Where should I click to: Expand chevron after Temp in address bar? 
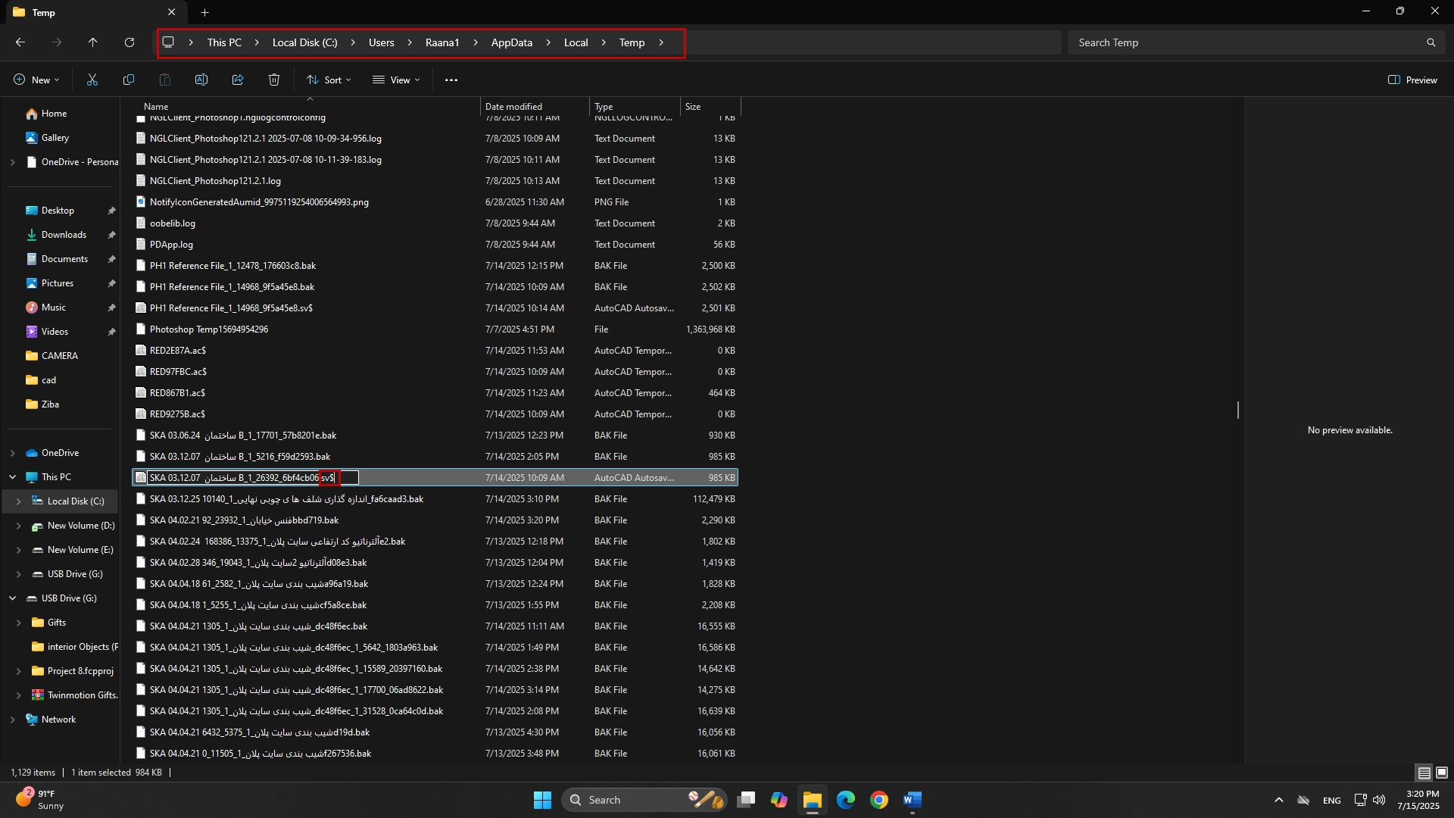pos(661,42)
